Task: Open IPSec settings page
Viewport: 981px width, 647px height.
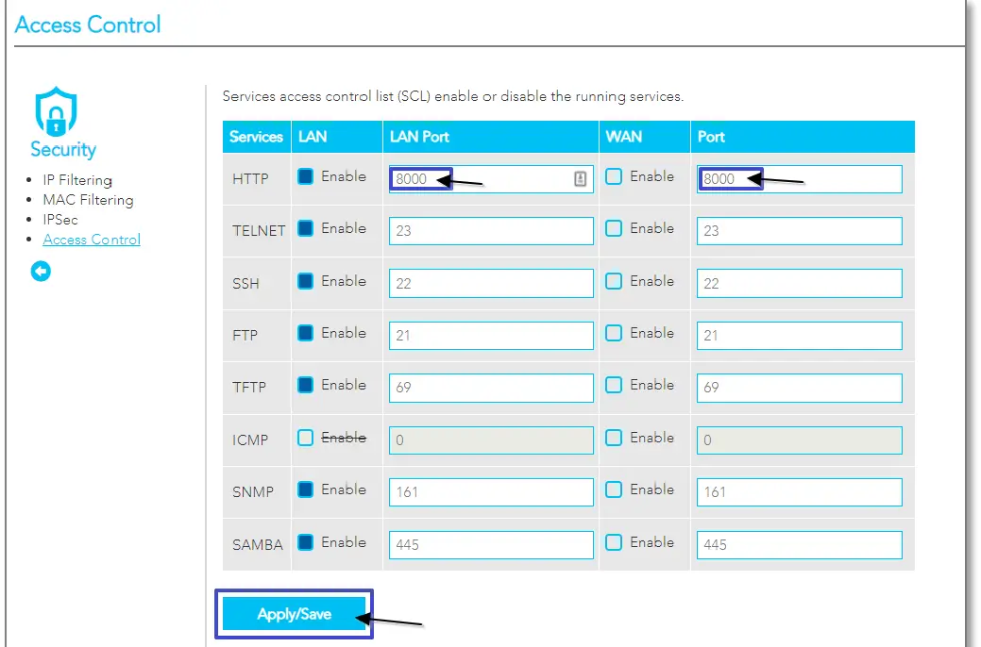Action: (60, 220)
